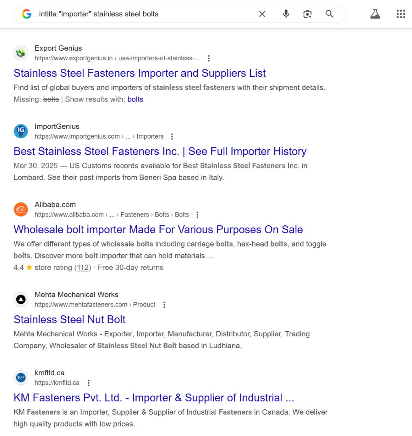Open Wholesale bolt importer Alibaba result
The width and height of the screenshot is (412, 436).
click(158, 229)
